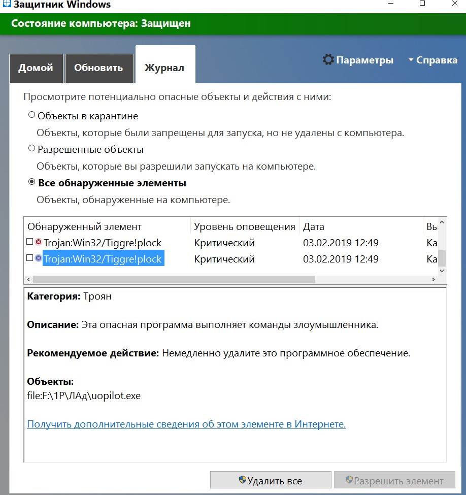
Task: Click the horizontal scrollbar left arrow
Action: [28, 279]
